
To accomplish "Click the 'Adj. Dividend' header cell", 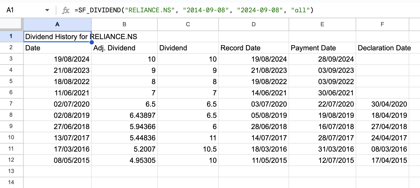I will [124, 48].
